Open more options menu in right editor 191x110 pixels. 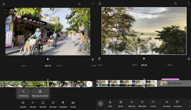pyautogui.click(x=189, y=4)
